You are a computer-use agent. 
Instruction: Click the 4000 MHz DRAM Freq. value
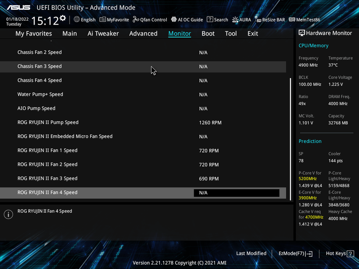[338, 104]
